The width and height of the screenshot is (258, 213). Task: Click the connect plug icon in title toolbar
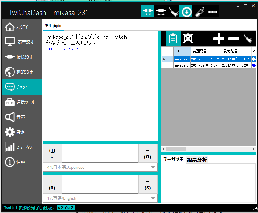tap(147, 11)
